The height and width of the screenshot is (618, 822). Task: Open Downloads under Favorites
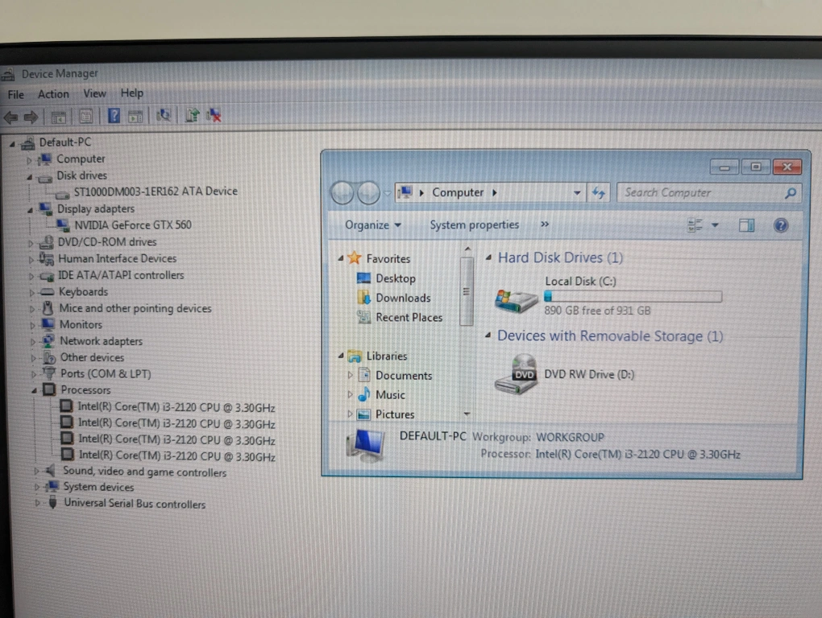(403, 299)
